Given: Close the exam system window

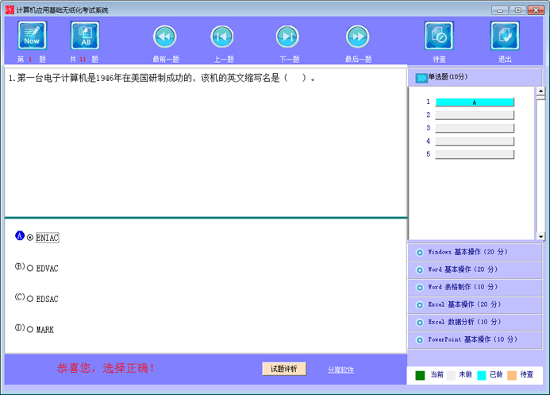Looking at the screenshot, I should pyautogui.click(x=536, y=10).
